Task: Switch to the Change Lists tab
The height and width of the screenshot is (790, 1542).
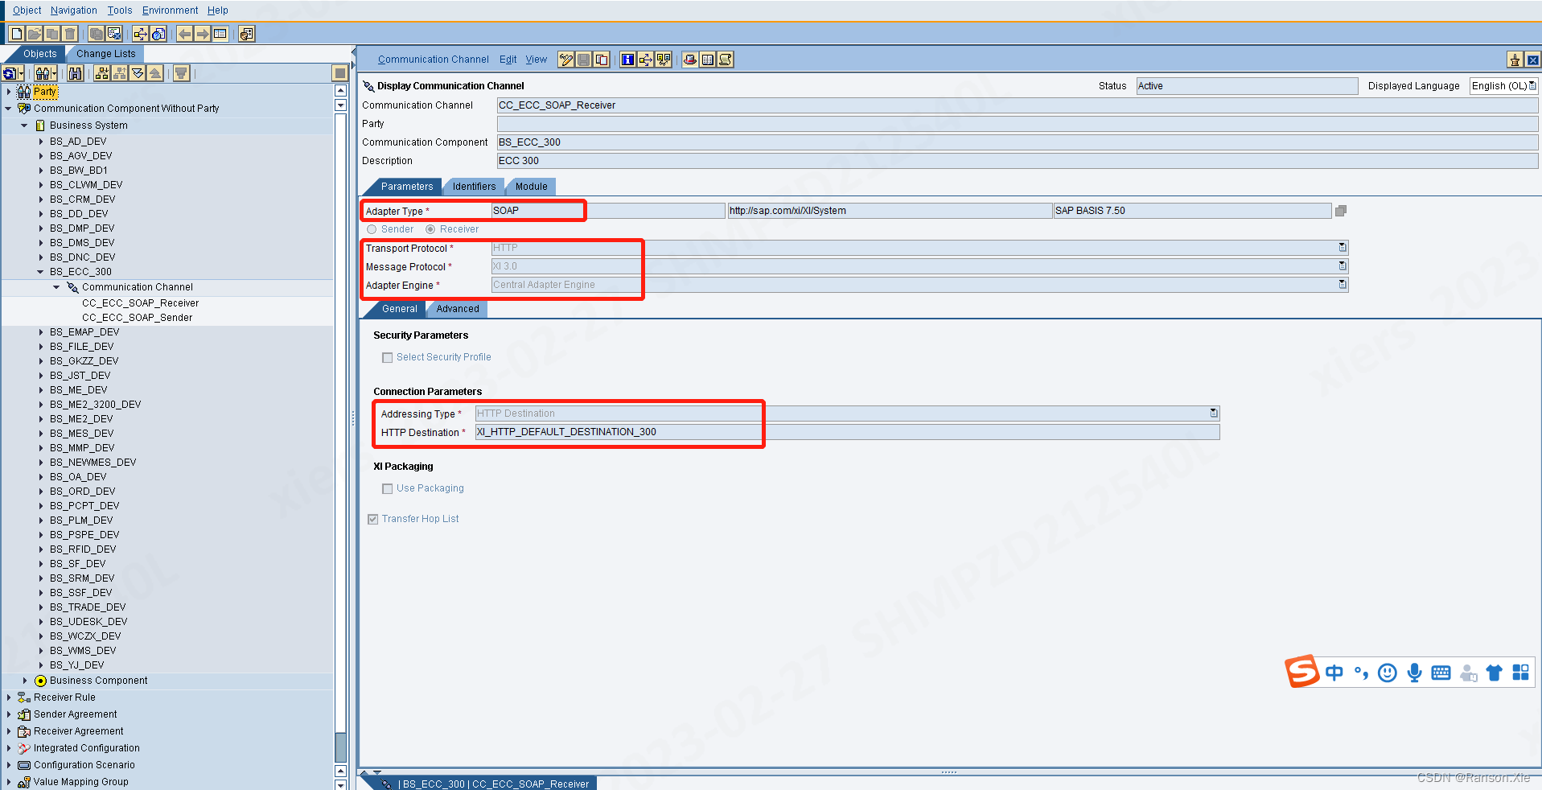Action: pyautogui.click(x=104, y=53)
